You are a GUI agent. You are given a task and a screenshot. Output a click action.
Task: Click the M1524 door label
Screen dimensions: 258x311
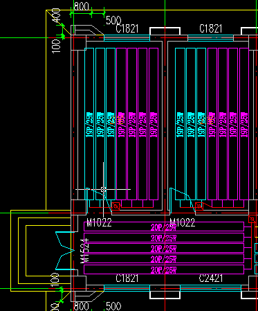click(84, 251)
